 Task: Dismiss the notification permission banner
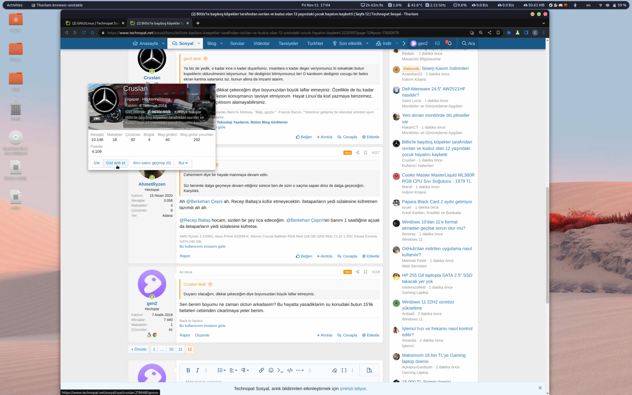pos(540,388)
